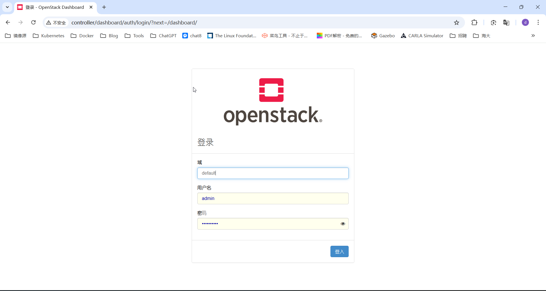
Task: Select the 登录 - OpenStack Dashboard tab
Action: (x=55, y=7)
